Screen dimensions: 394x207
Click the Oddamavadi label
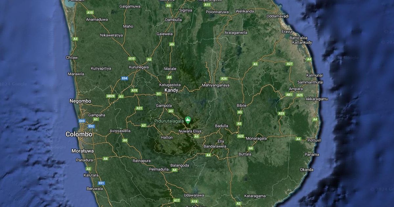278,16
